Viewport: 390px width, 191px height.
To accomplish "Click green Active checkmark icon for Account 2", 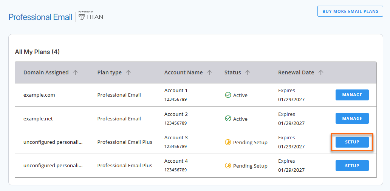I will click(x=228, y=119).
